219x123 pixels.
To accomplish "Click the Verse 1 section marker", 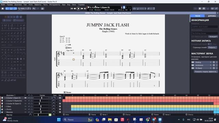I will (104, 115).
